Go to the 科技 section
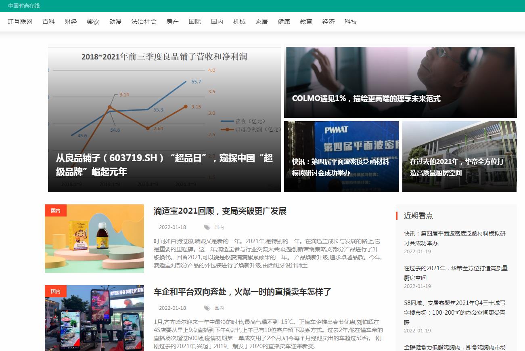The width and height of the screenshot is (525, 351). (351, 22)
